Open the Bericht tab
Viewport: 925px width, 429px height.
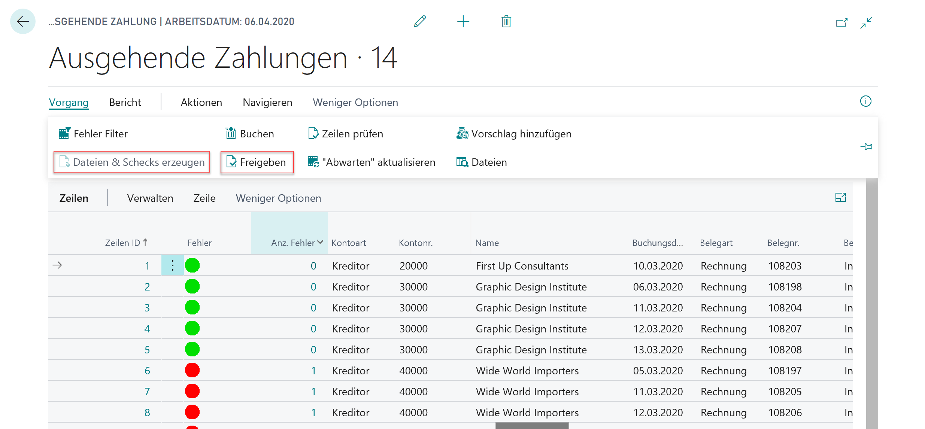tap(125, 102)
